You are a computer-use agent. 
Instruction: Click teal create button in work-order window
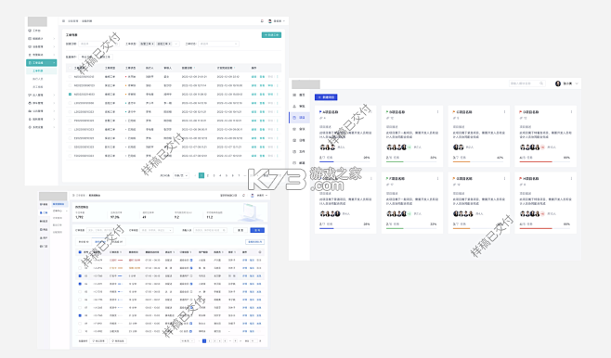pyautogui.click(x=271, y=35)
